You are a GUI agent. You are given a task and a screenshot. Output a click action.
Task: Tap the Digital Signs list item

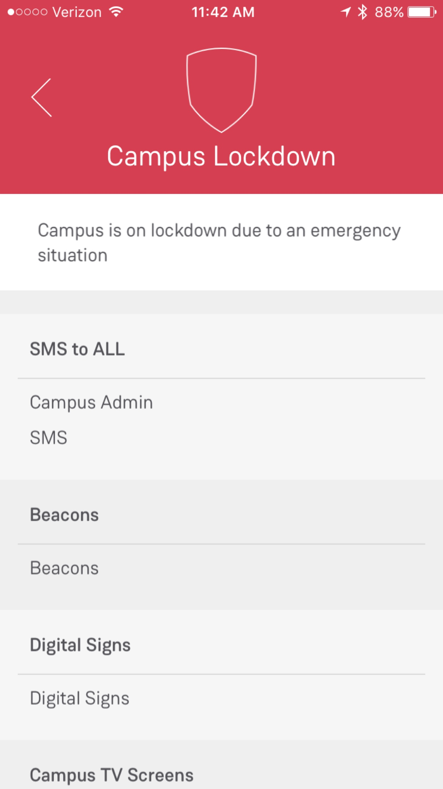point(80,698)
